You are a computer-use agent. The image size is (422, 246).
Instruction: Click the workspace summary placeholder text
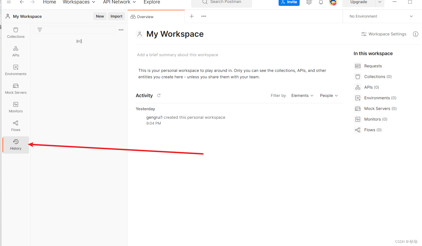click(178, 55)
